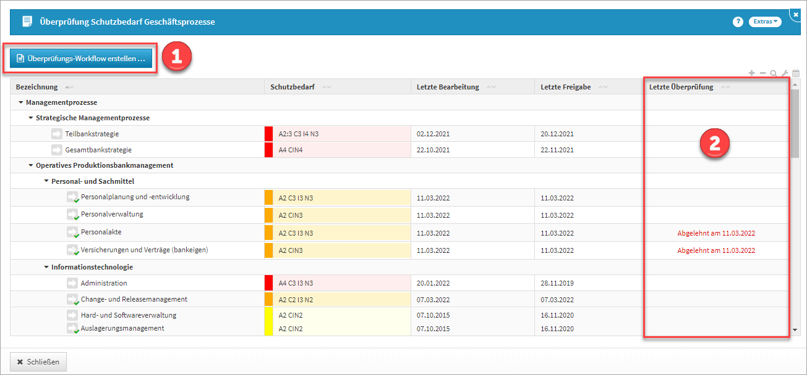The width and height of the screenshot is (807, 375).
Task: Click the Auslagerungsmanagement process icon
Action: point(73,329)
